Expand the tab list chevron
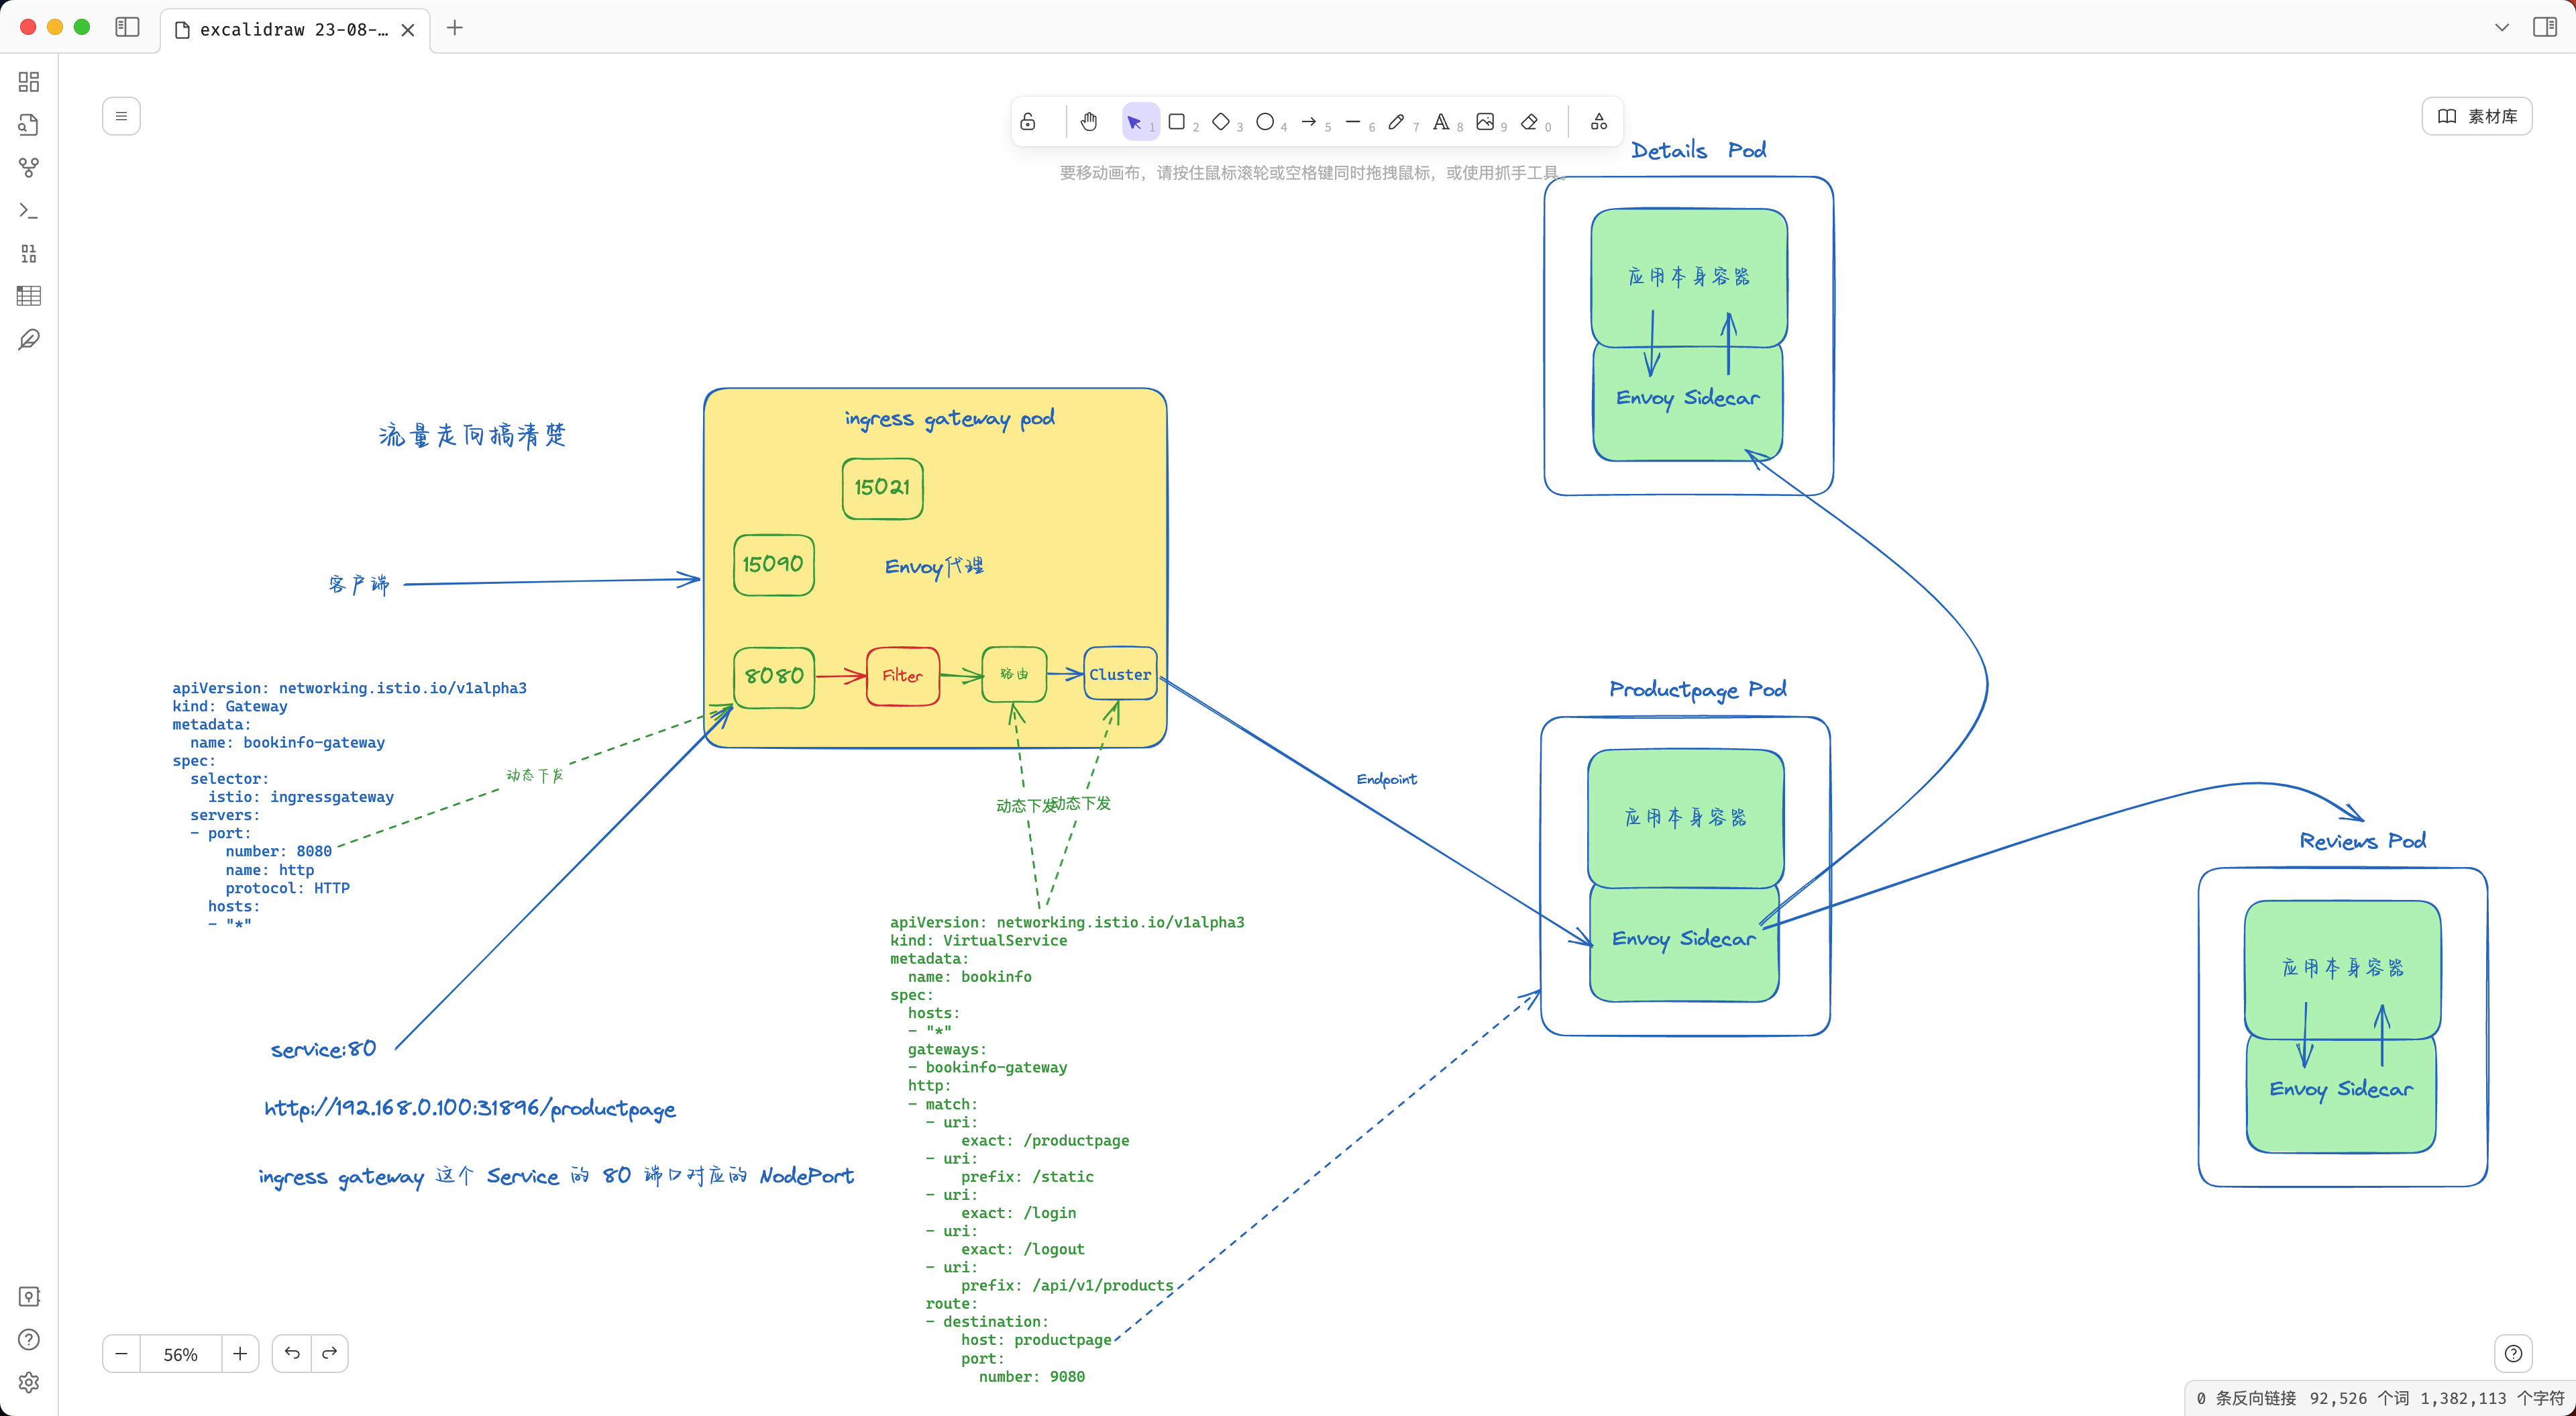This screenshot has height=1416, width=2576. (x=2502, y=27)
